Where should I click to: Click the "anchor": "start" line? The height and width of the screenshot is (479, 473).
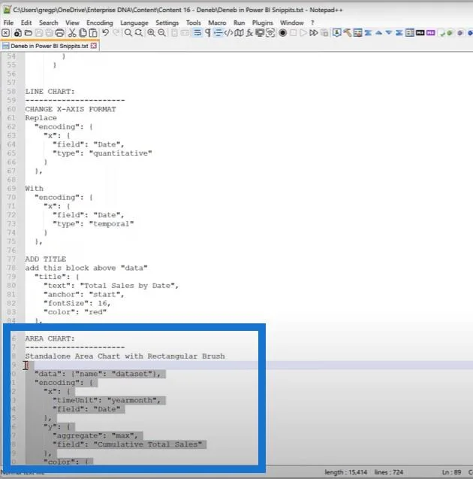click(84, 294)
